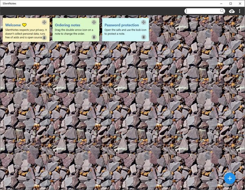Click the move handle on Password protection note
The height and width of the screenshot is (190, 245).
coord(144,22)
